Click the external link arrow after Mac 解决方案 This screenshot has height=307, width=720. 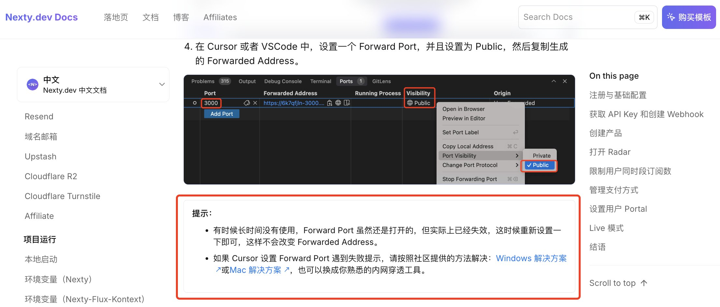click(287, 270)
